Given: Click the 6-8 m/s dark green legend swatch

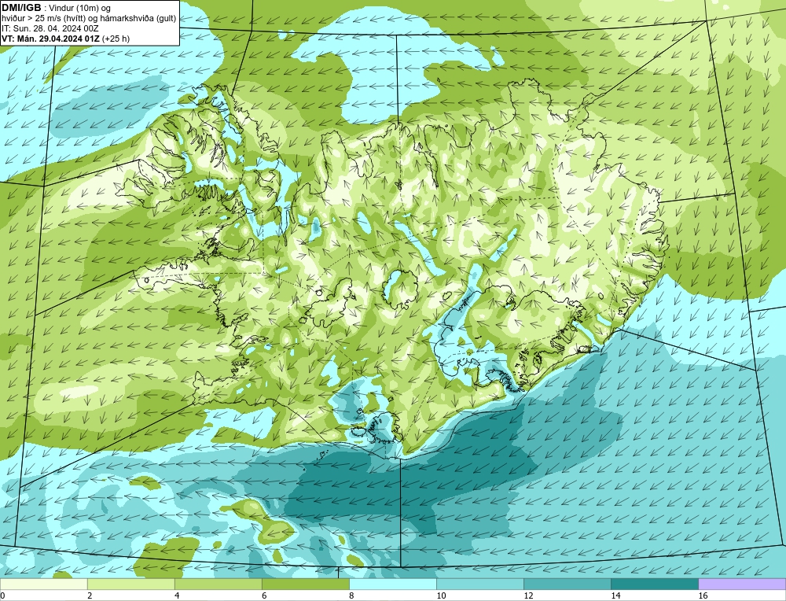Looking at the screenshot, I should (305, 584).
